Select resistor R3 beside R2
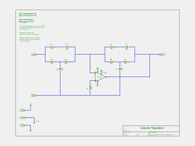195x146 pixels. 66,62
